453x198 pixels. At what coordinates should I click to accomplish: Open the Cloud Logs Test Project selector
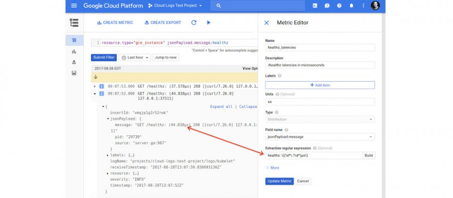(175, 6)
